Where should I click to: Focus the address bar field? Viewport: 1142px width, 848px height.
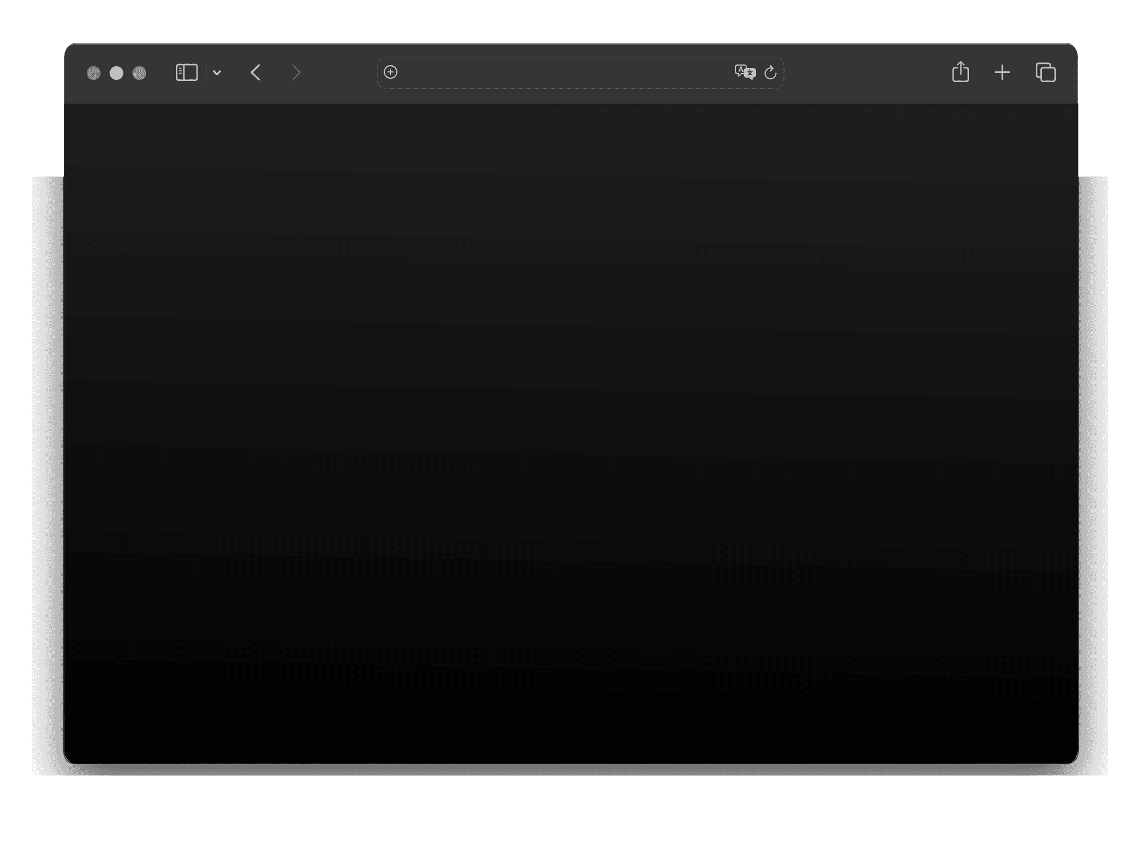[x=580, y=72]
